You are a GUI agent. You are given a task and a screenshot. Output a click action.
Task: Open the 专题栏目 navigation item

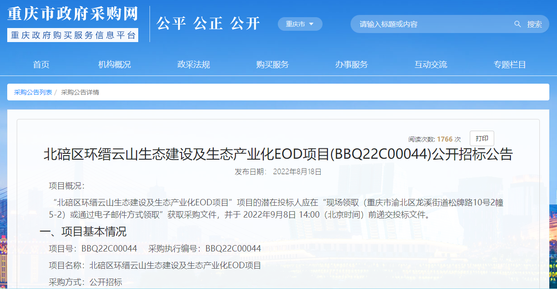(510, 64)
